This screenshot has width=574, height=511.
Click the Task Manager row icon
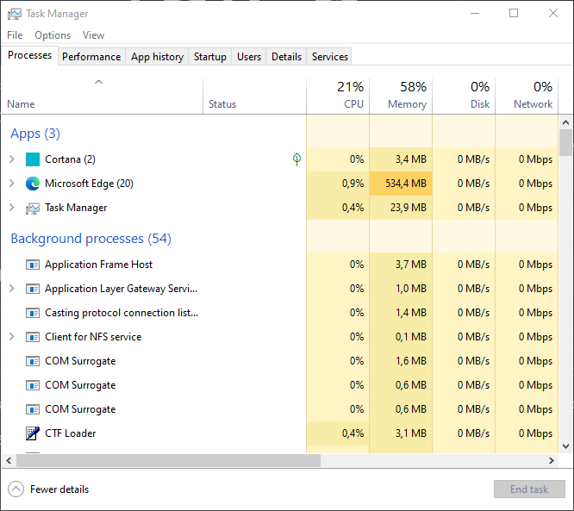[33, 208]
